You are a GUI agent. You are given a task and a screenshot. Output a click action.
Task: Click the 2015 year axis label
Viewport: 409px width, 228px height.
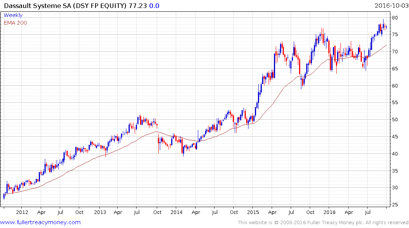tap(253, 212)
